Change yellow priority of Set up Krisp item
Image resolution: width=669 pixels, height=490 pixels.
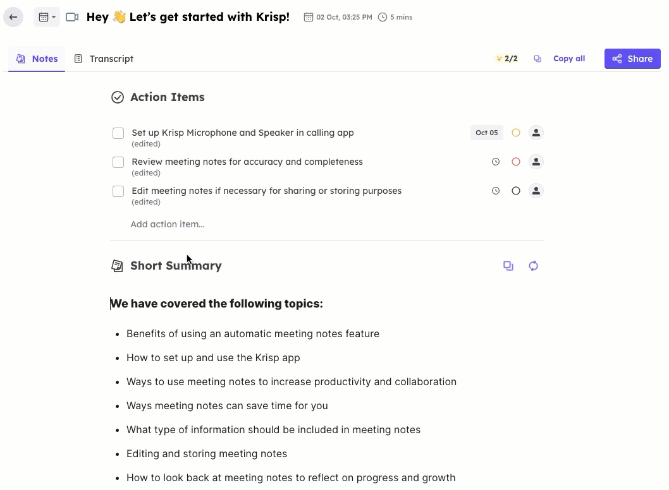click(516, 133)
